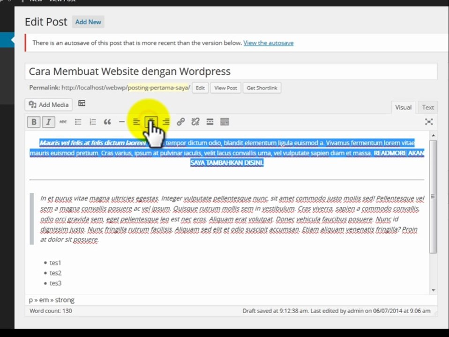The width and height of the screenshot is (449, 337).
Task: Click the Add New post button
Action: click(x=88, y=22)
